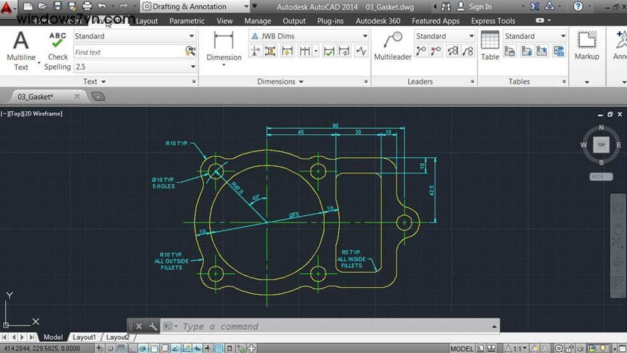Open the Parametric ribbon tab
This screenshot has height=353, width=627.
click(x=187, y=21)
